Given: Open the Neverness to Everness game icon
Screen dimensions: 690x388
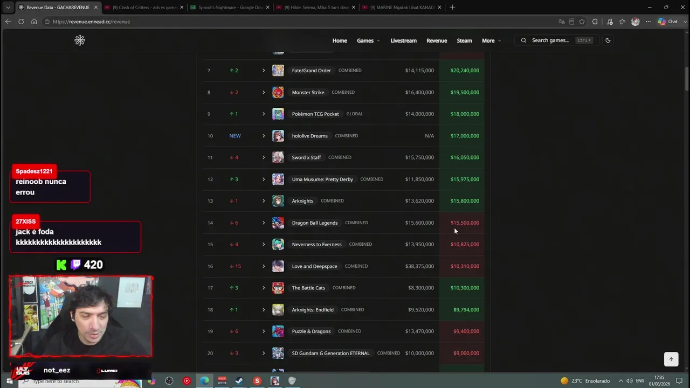Looking at the screenshot, I should (278, 245).
